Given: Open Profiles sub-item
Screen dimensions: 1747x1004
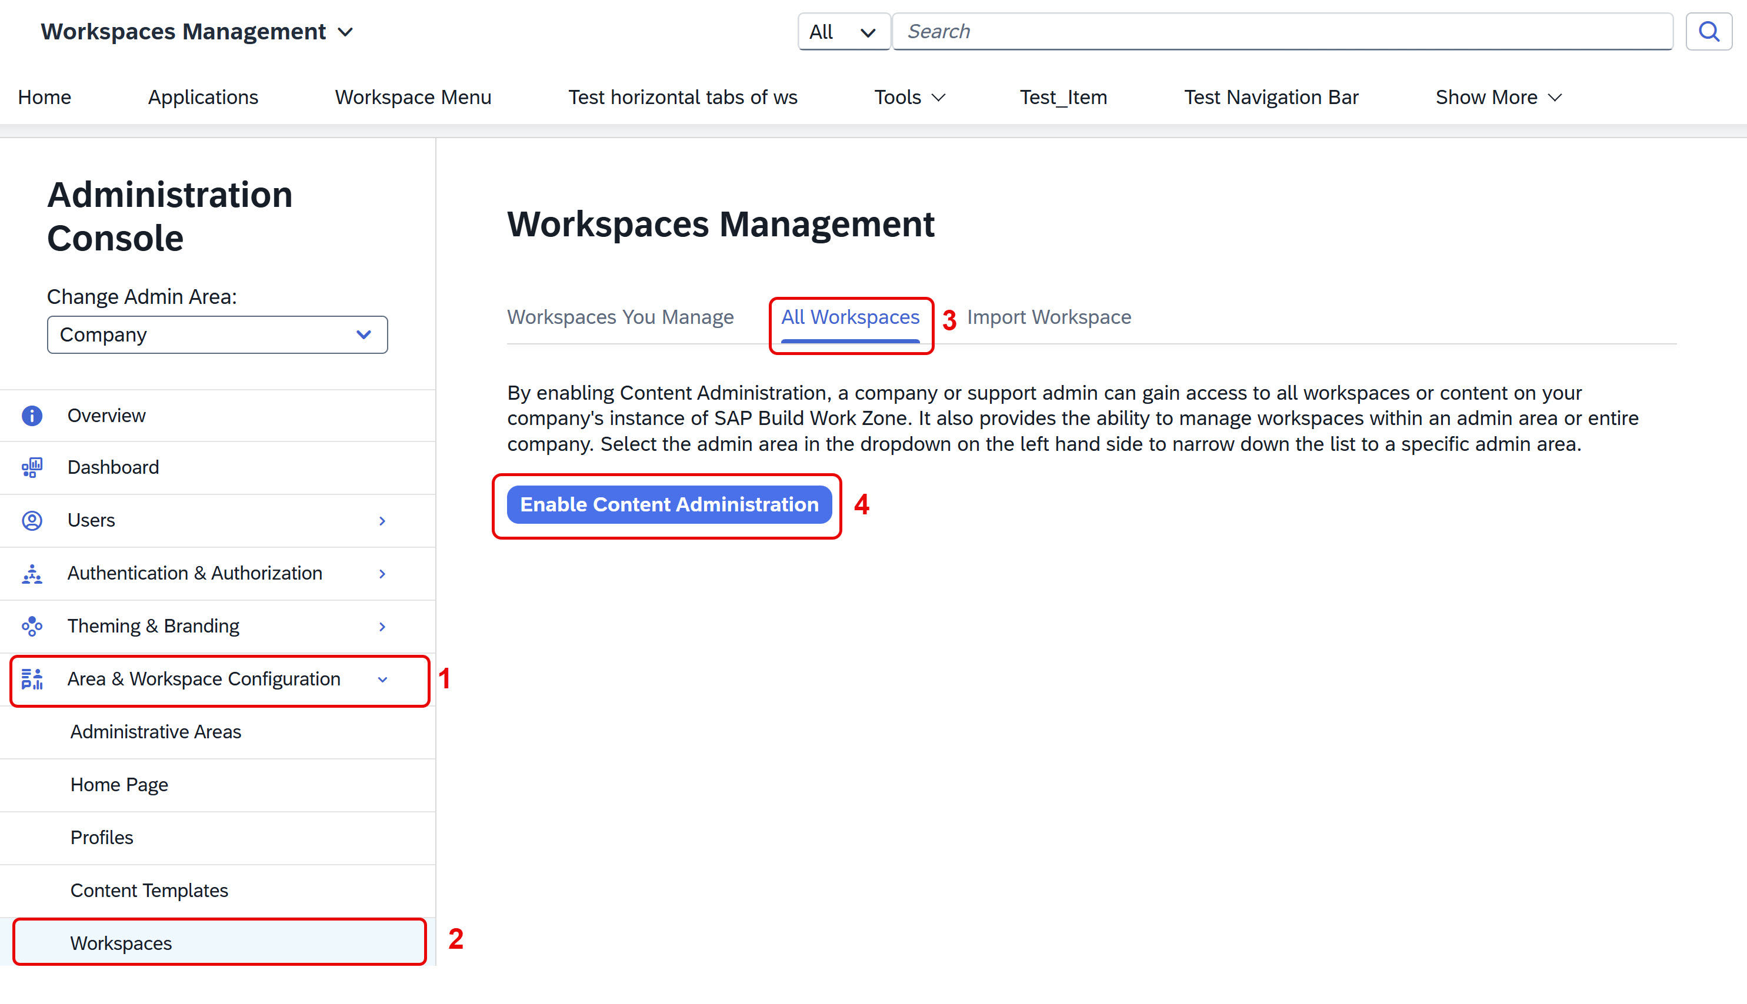Looking at the screenshot, I should [217, 838].
